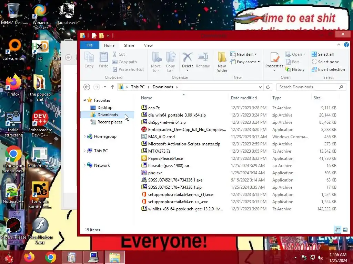Click the Properties icon
Viewport: 353px width, 264px height.
(x=274, y=57)
